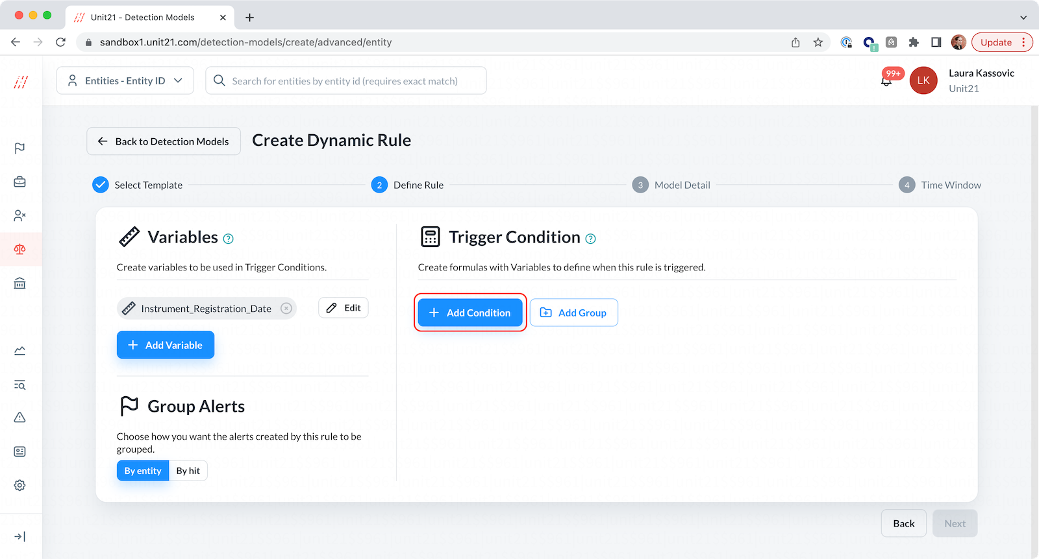Open the institution building sidebar icon
The width and height of the screenshot is (1039, 559).
click(20, 283)
